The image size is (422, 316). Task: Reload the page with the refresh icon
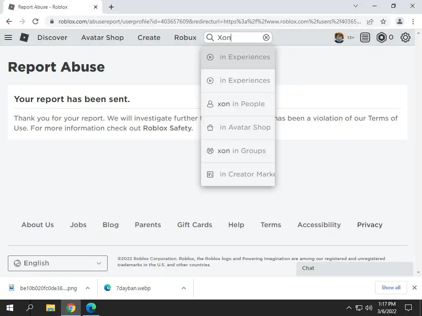coord(35,21)
